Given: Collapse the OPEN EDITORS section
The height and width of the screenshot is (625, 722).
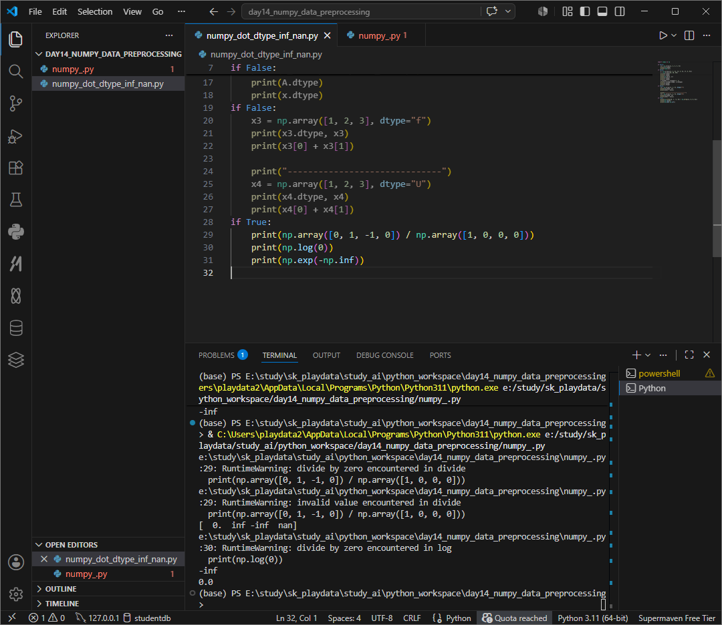Looking at the screenshot, I should pyautogui.click(x=109, y=544).
